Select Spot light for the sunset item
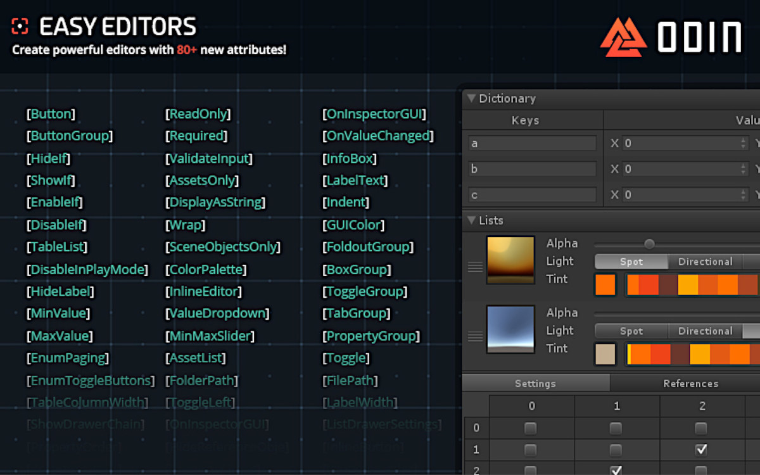The height and width of the screenshot is (475, 760). pos(631,262)
